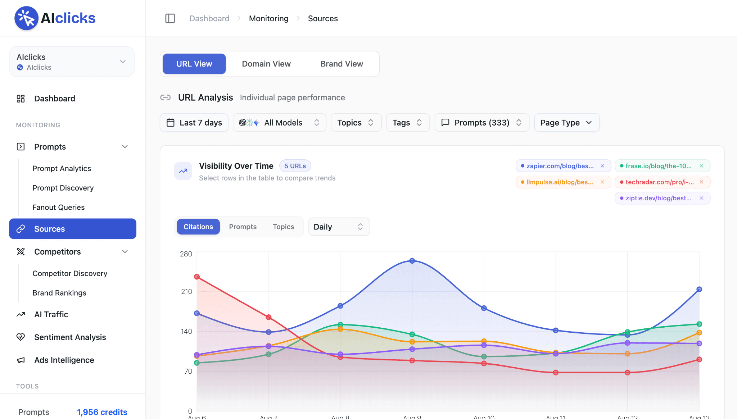Click the AIclicks logo icon
Screen dimensions: 737x419
[26, 18]
